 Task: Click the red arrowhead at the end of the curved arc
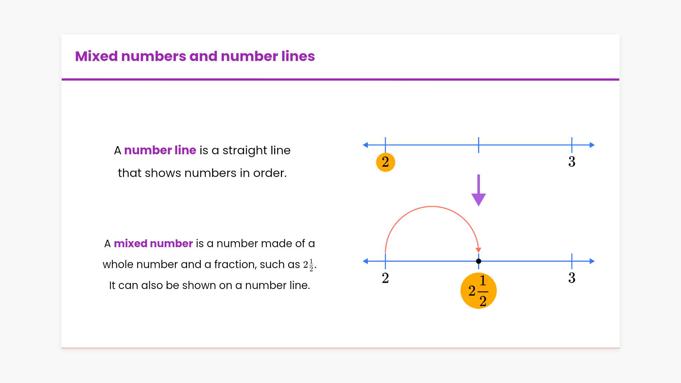pyautogui.click(x=478, y=250)
